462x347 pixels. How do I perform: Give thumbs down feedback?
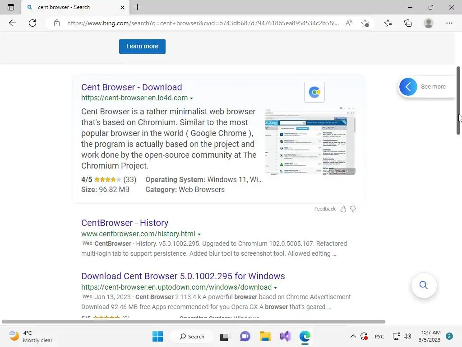pos(353,209)
